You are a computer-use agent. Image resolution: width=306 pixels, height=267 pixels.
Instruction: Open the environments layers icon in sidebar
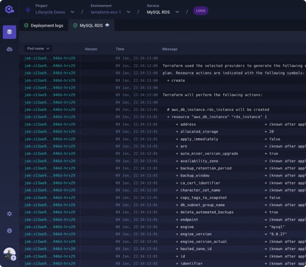pos(9,32)
